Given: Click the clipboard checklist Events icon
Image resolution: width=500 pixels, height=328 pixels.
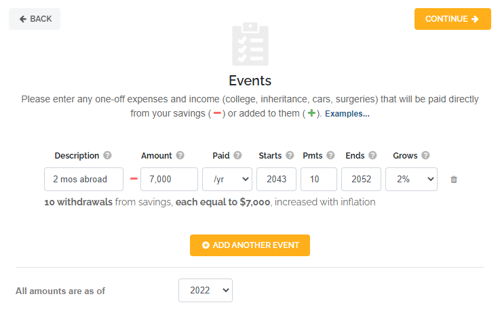Looking at the screenshot, I should 250,44.
